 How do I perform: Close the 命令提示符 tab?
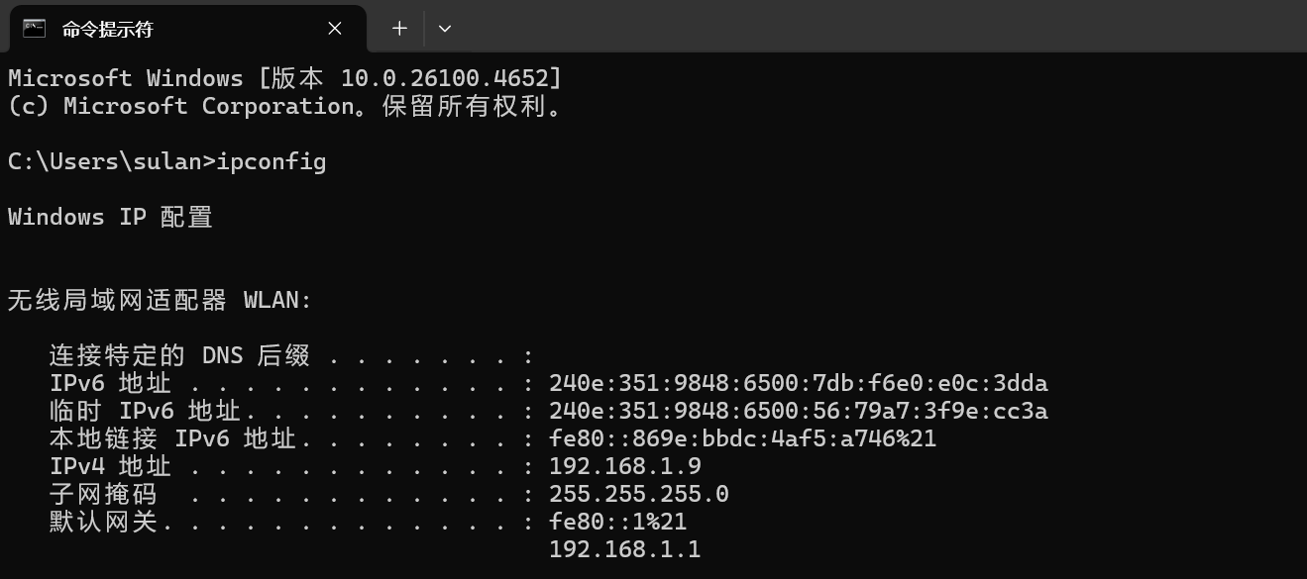pyautogui.click(x=335, y=29)
